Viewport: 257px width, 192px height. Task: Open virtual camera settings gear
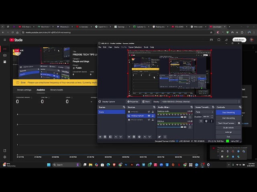point(239,123)
